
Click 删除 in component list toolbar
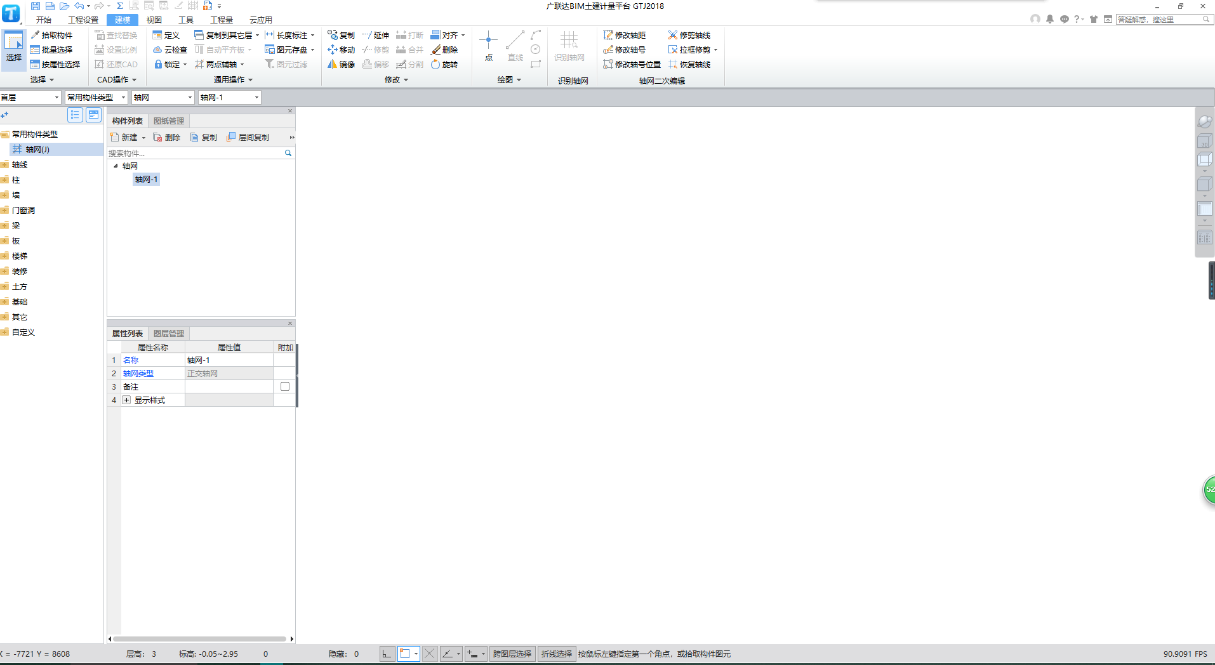pyautogui.click(x=166, y=137)
